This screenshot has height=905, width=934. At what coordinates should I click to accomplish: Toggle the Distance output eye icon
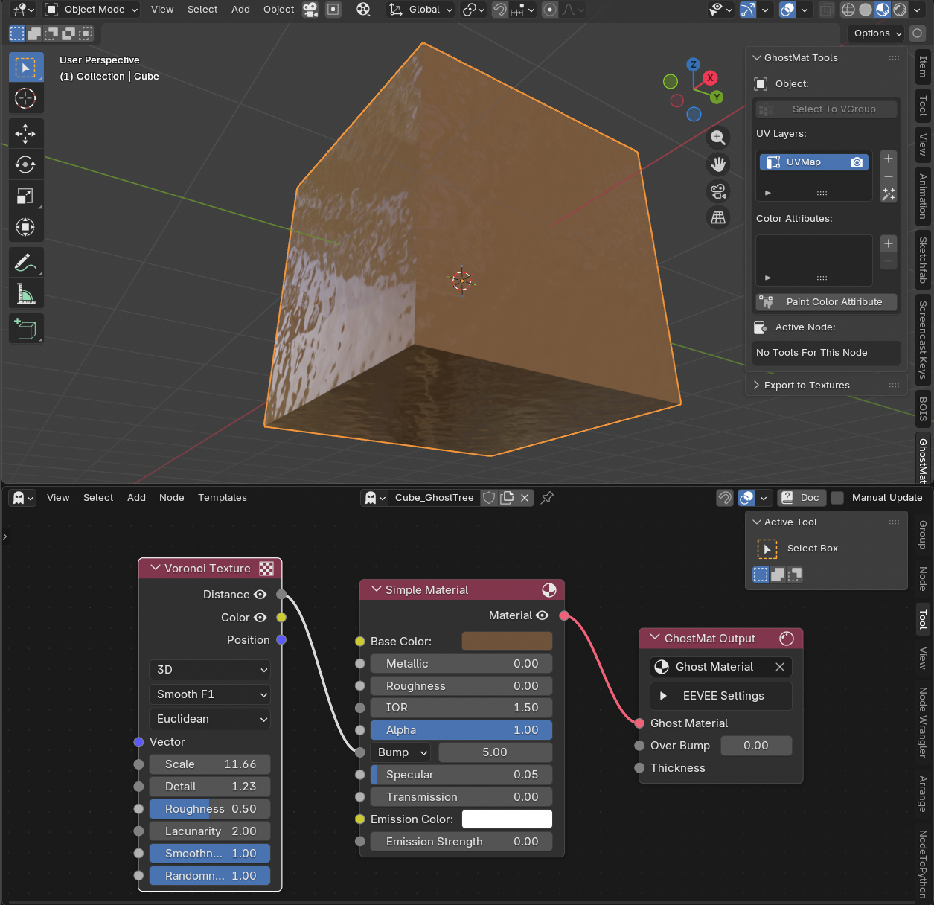point(260,595)
